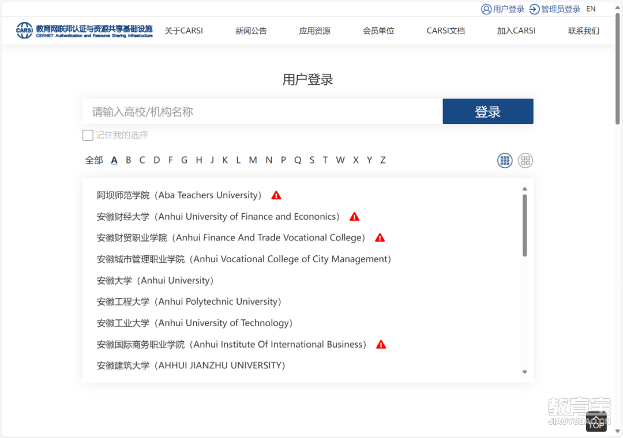
Task: Click the blue 登录 button
Action: [488, 111]
